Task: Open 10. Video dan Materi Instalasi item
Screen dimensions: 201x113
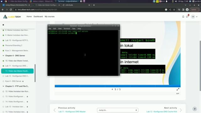Action: 17,61
